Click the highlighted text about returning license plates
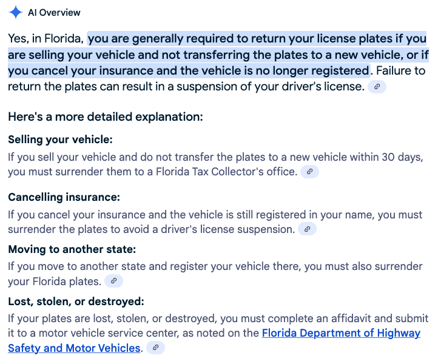Image resolution: width=438 pixels, height=364 pixels. click(218, 55)
